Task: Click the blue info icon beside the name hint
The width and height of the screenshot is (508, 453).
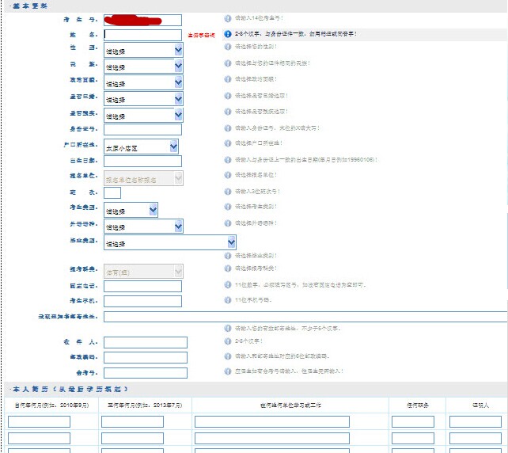Action: click(x=228, y=34)
